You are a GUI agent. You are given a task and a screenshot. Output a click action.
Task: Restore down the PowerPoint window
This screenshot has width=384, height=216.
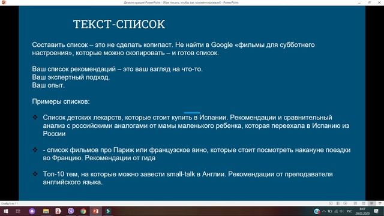tap(370, 2)
